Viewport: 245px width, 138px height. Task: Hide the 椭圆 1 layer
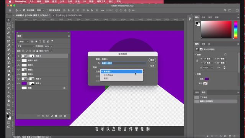coord(18,79)
